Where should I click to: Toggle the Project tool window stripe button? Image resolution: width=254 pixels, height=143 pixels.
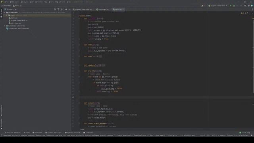coord(2,13)
